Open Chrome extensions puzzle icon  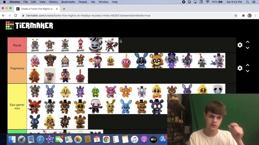pyautogui.click(x=243, y=15)
